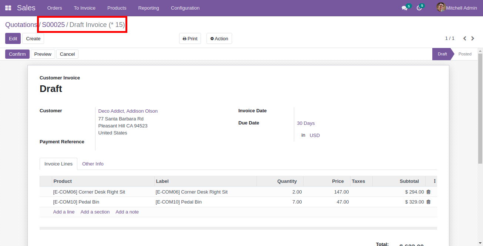Open Deco Addict, Addison Olson customer link
483x246 pixels.
[x=128, y=111]
